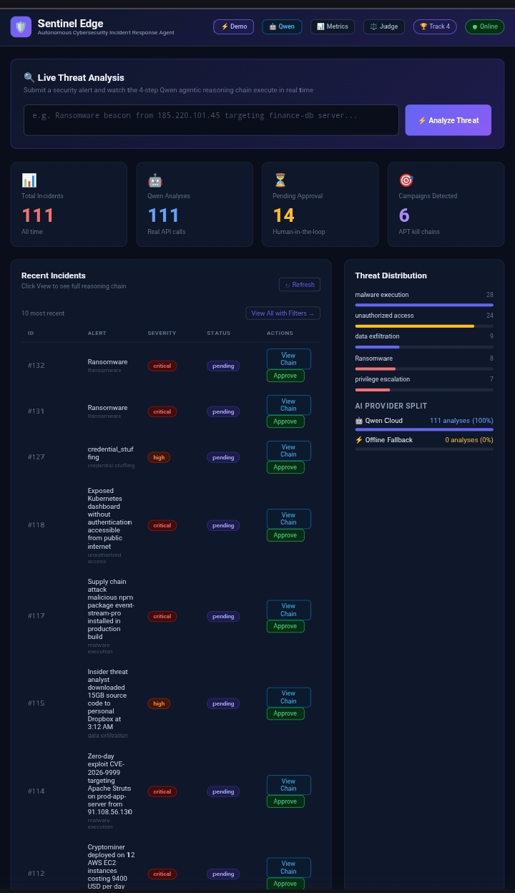
Task: Open View All with Filters link
Action: point(283,313)
